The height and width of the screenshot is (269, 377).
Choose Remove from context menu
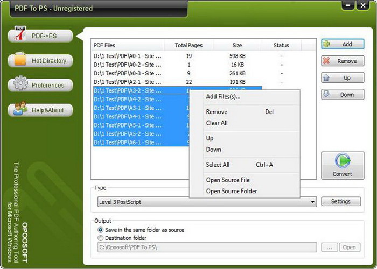point(245,112)
